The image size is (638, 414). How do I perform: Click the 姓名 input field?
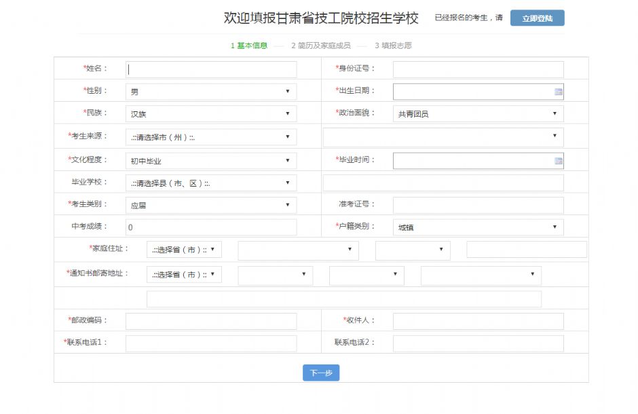(211, 69)
